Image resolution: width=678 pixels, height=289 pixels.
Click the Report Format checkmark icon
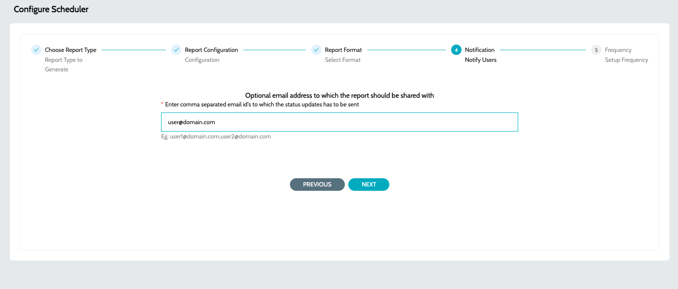tap(316, 50)
